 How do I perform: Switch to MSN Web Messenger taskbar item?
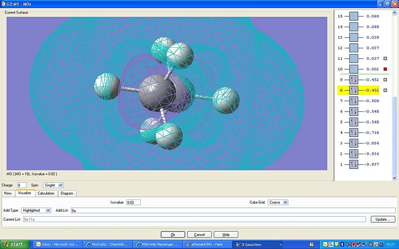coord(158,245)
